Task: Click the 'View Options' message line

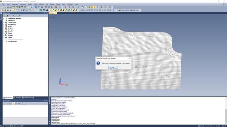Action: 55,117
